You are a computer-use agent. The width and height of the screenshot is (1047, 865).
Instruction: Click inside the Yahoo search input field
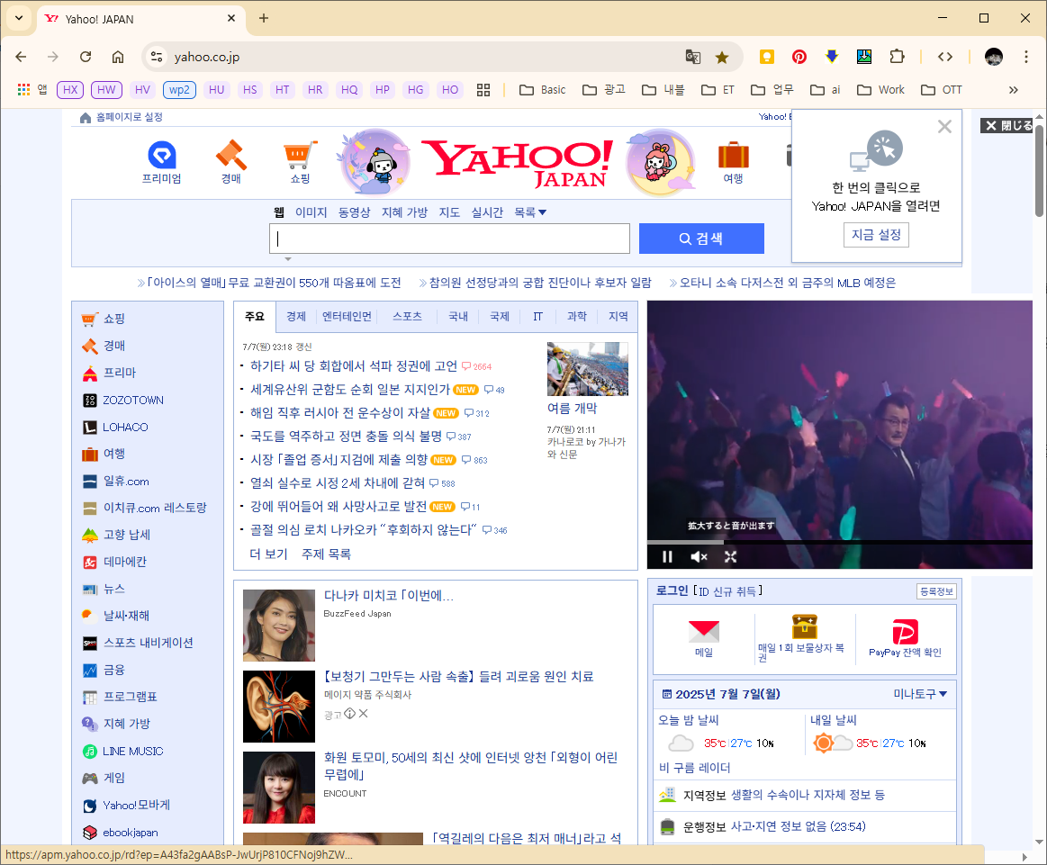[x=449, y=239]
